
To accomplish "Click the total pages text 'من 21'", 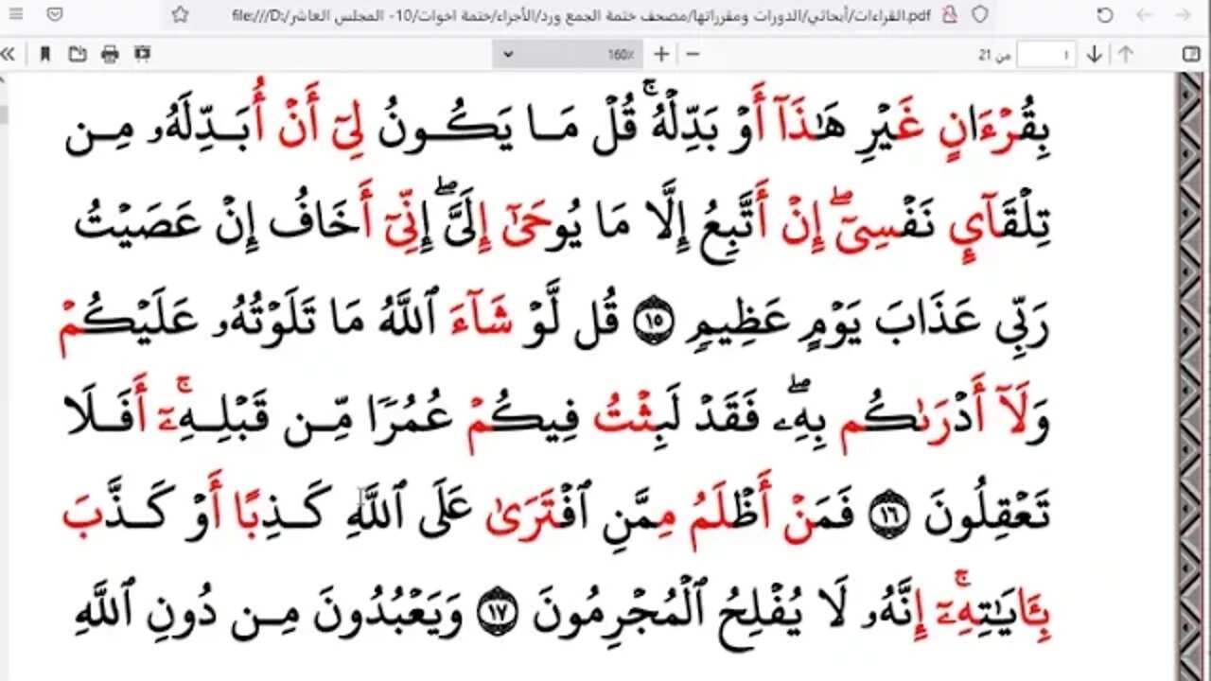I will click(x=993, y=55).
